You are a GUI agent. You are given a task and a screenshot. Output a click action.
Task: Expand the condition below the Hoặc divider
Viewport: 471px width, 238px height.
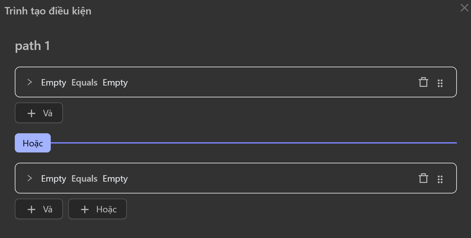30,178
